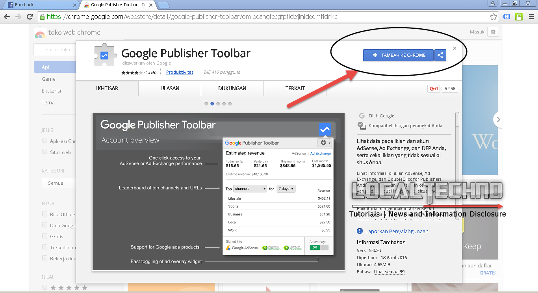The height and width of the screenshot is (293, 538).
Task: Open web store settings gear
Action: point(493,32)
